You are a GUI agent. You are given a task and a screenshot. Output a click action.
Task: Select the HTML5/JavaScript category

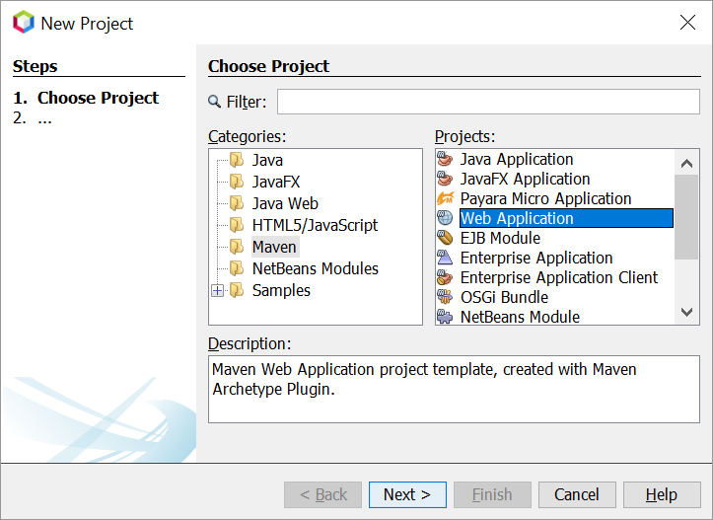coord(314,225)
